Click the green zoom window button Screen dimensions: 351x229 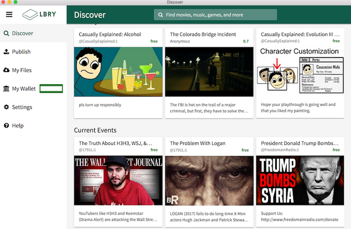[16, 2]
